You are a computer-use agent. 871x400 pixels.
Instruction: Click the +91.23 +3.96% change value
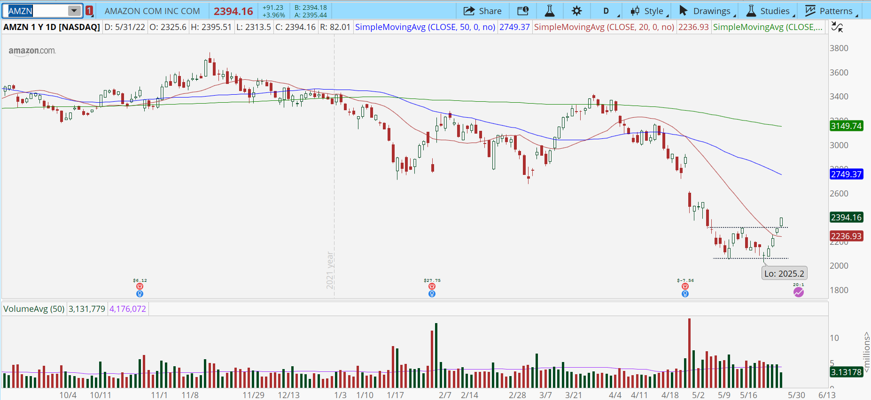coord(273,11)
